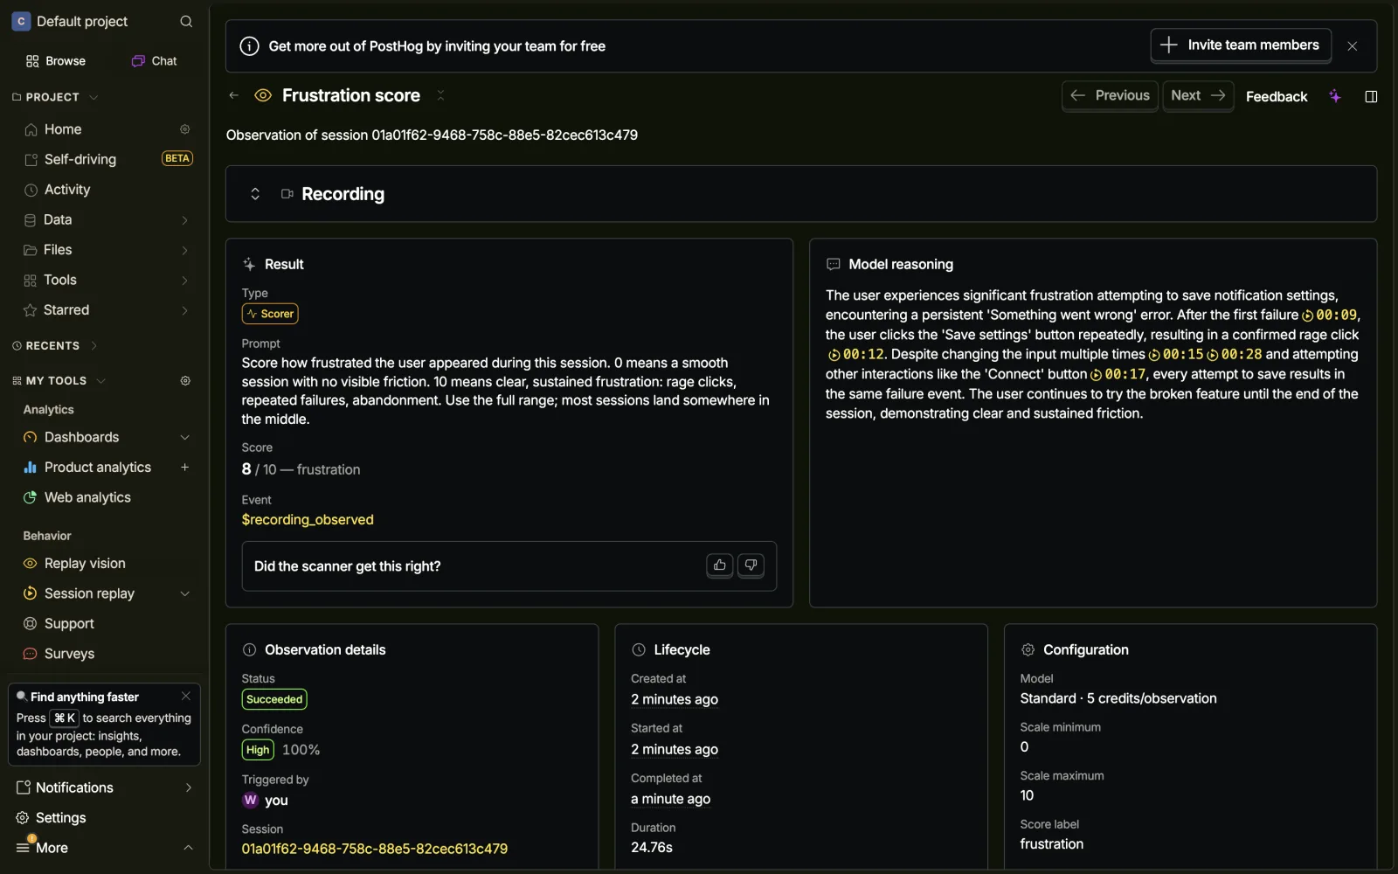Jump to timestamp 00:28 in reasoning

coord(1235,355)
